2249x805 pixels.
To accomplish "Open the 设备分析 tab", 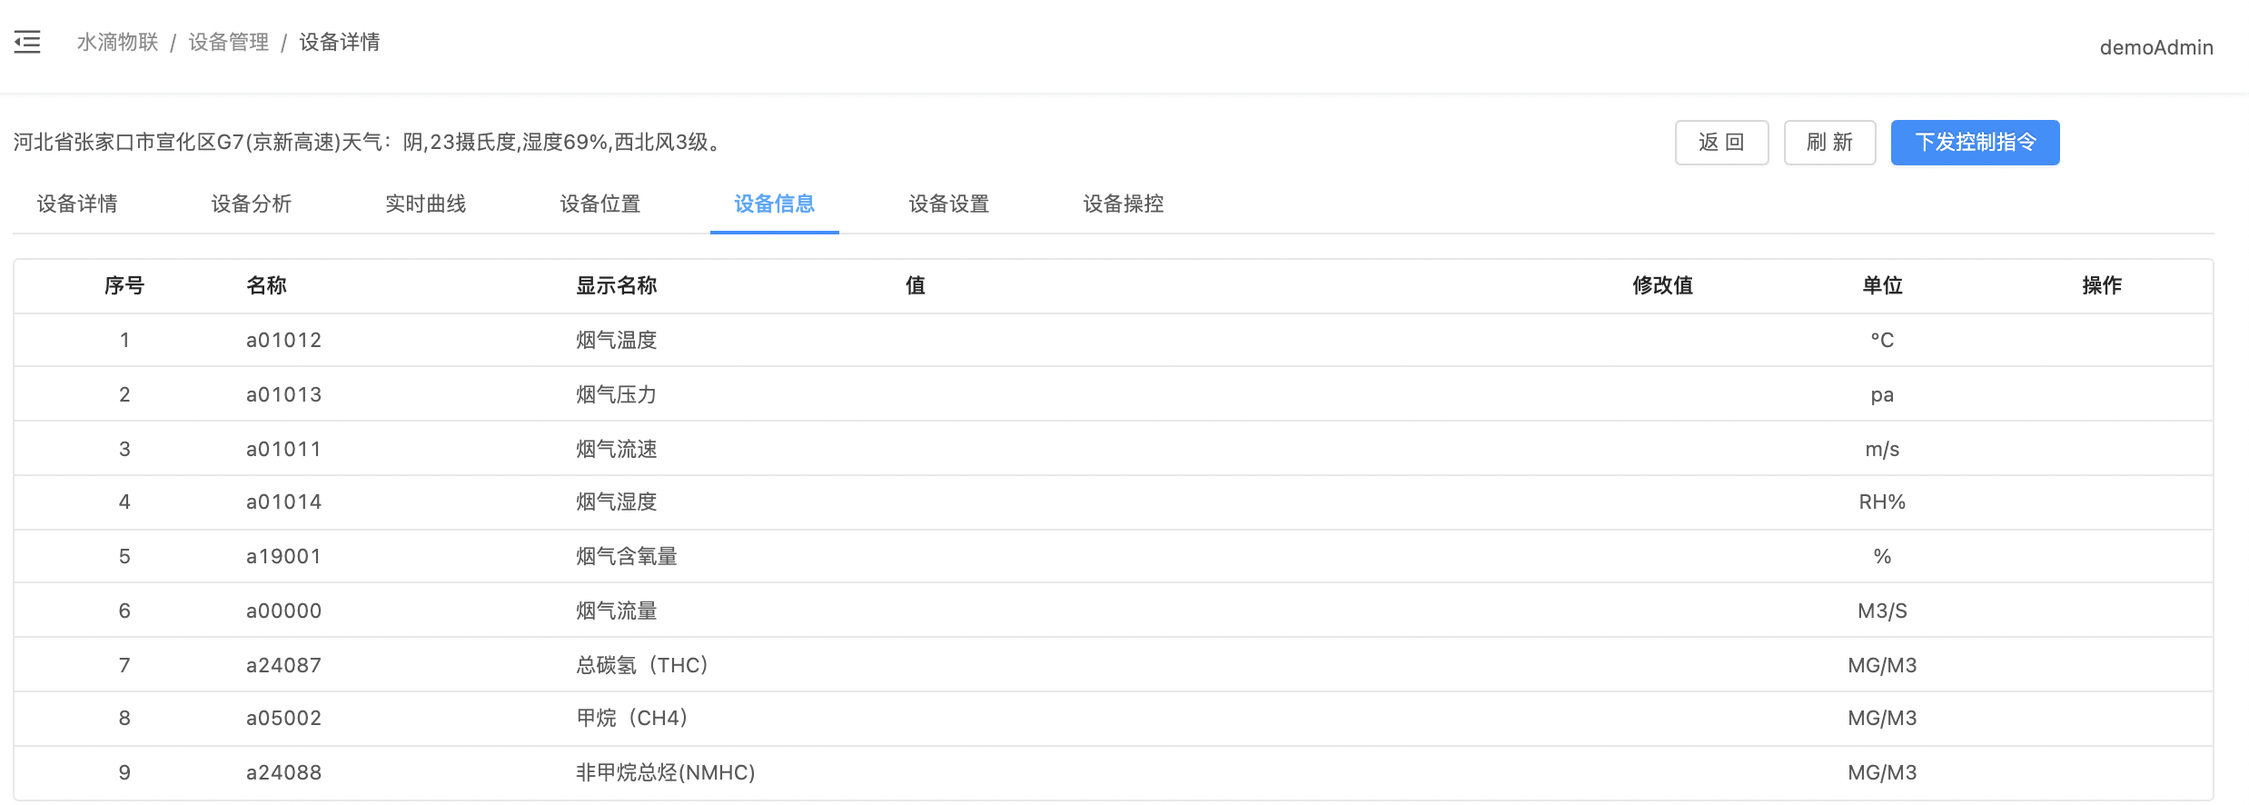I will click(x=252, y=204).
